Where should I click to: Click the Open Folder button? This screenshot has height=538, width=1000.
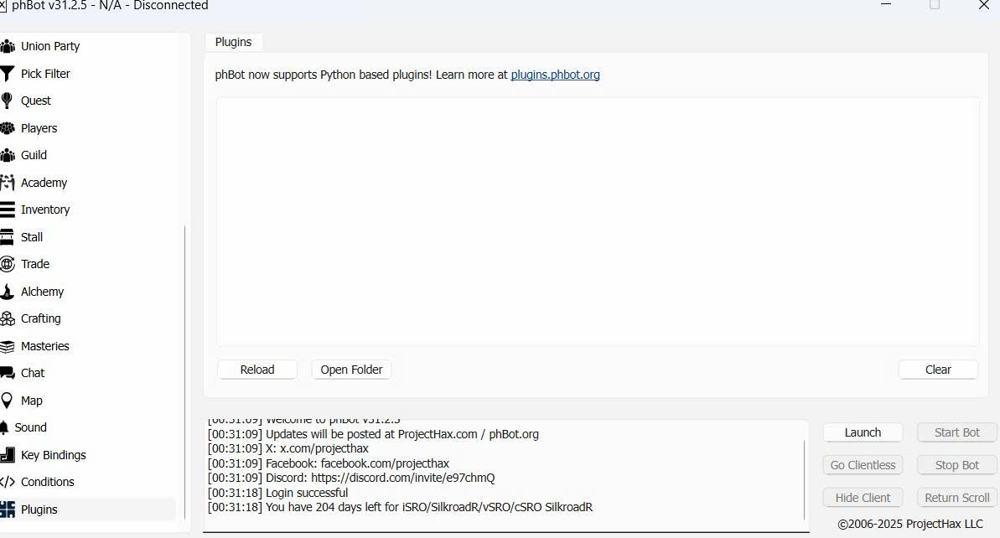[351, 370]
